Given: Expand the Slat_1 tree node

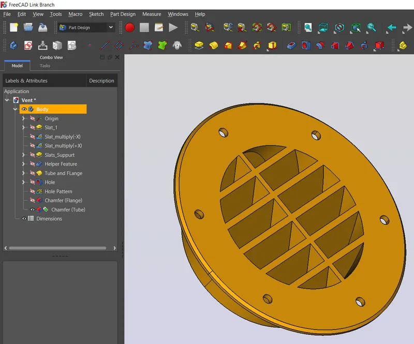Looking at the screenshot, I should coord(23,128).
